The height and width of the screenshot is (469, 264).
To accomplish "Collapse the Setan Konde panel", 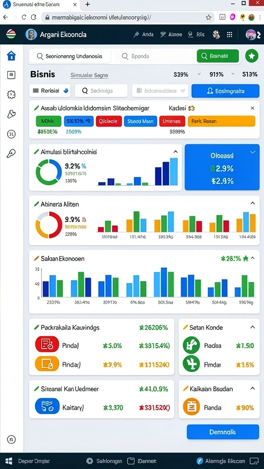I will point(253,327).
